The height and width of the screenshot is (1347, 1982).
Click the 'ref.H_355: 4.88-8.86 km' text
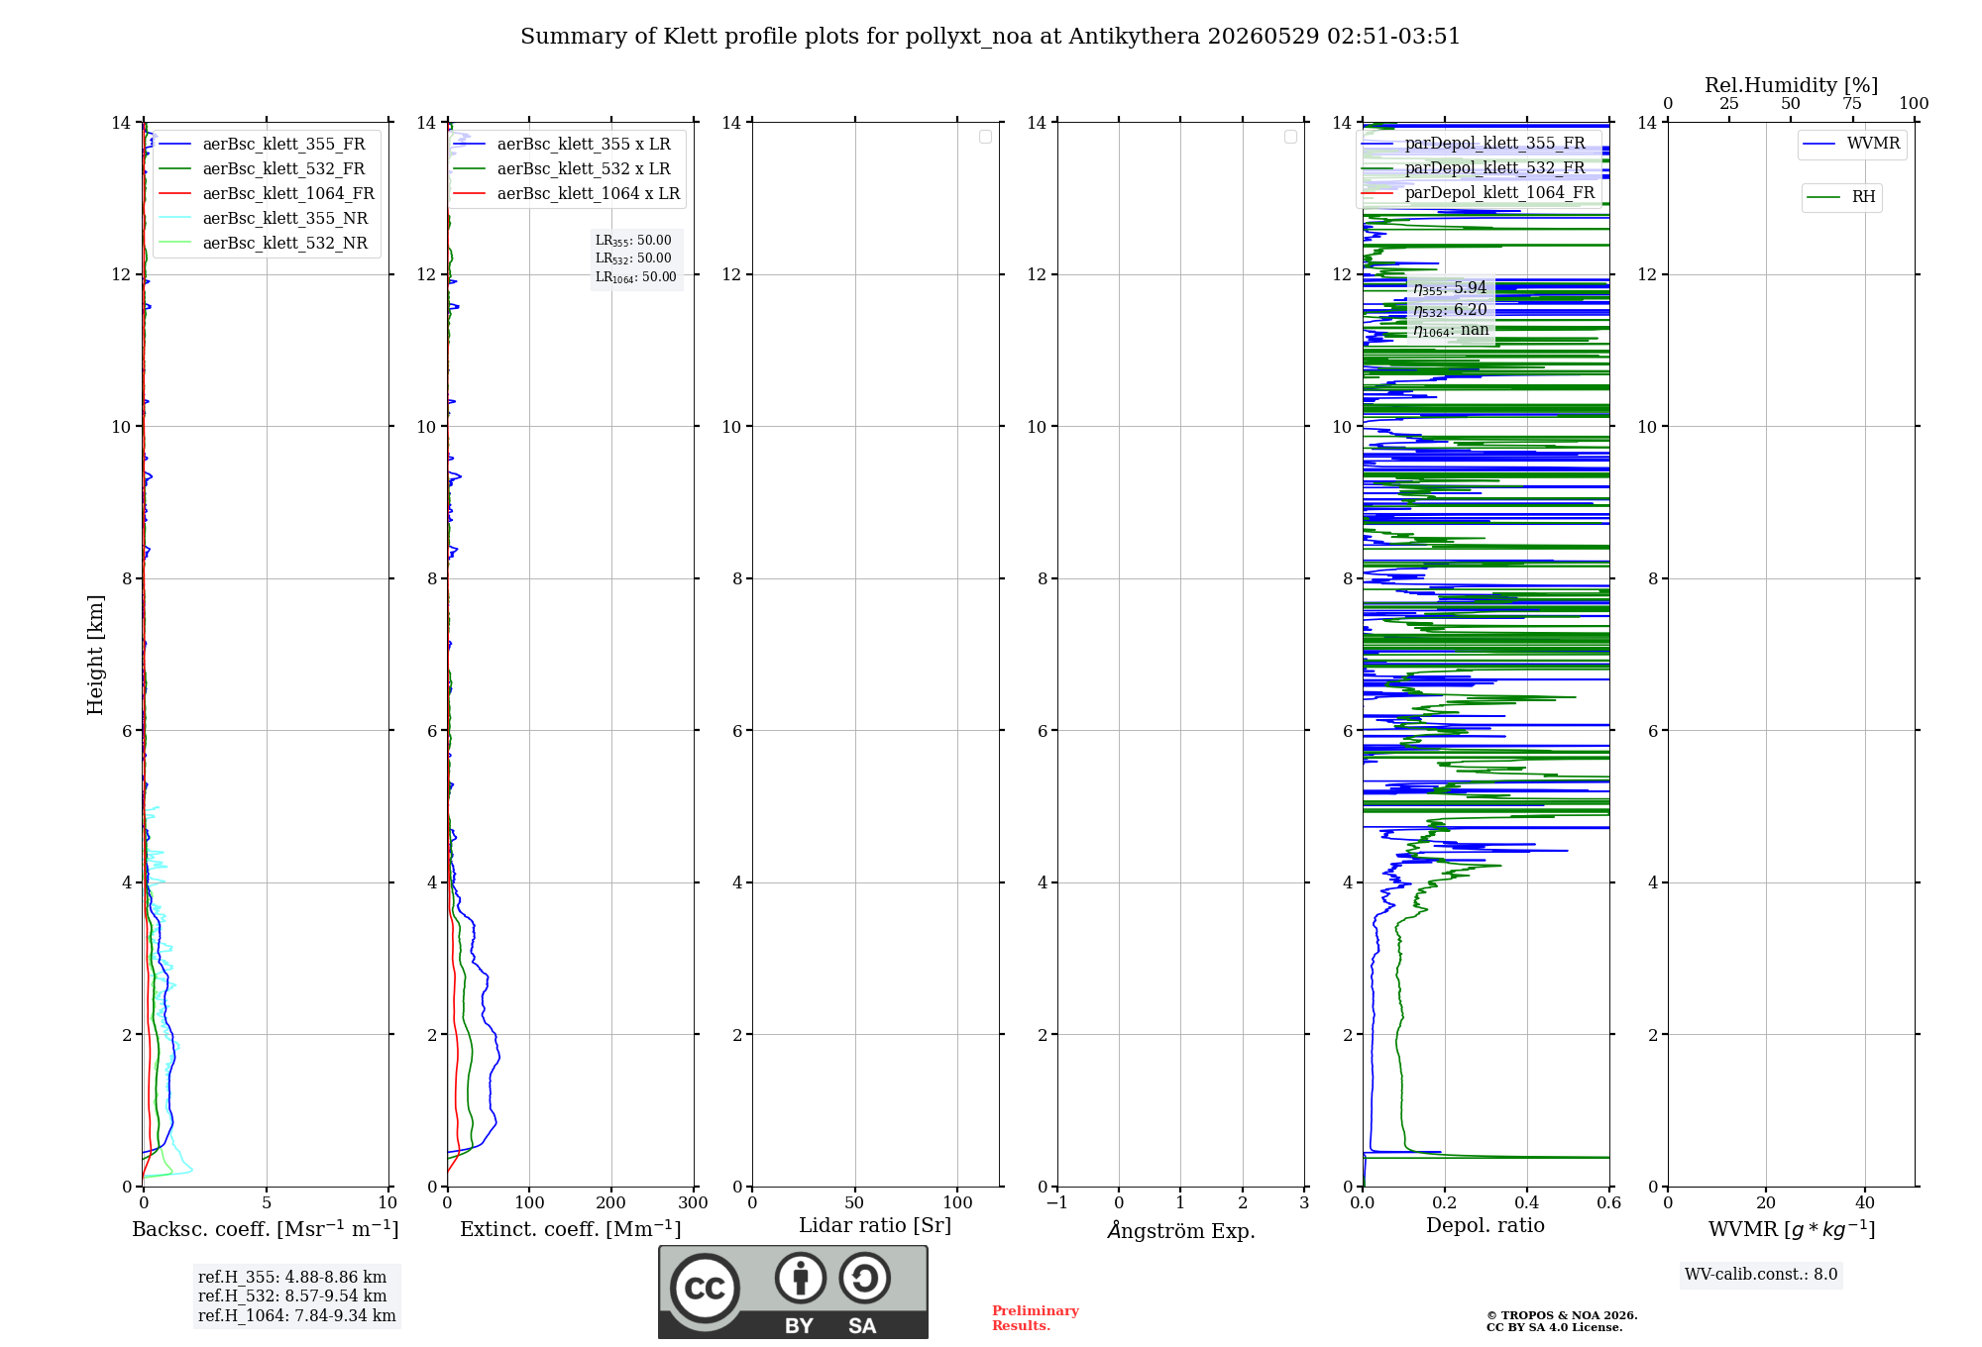(292, 1278)
